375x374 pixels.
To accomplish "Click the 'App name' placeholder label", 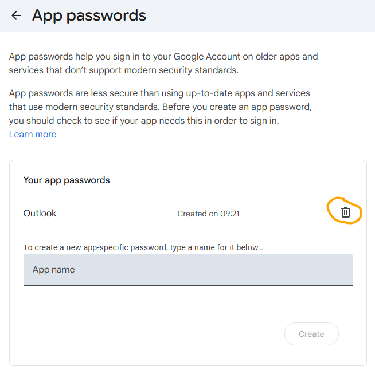I will (54, 270).
